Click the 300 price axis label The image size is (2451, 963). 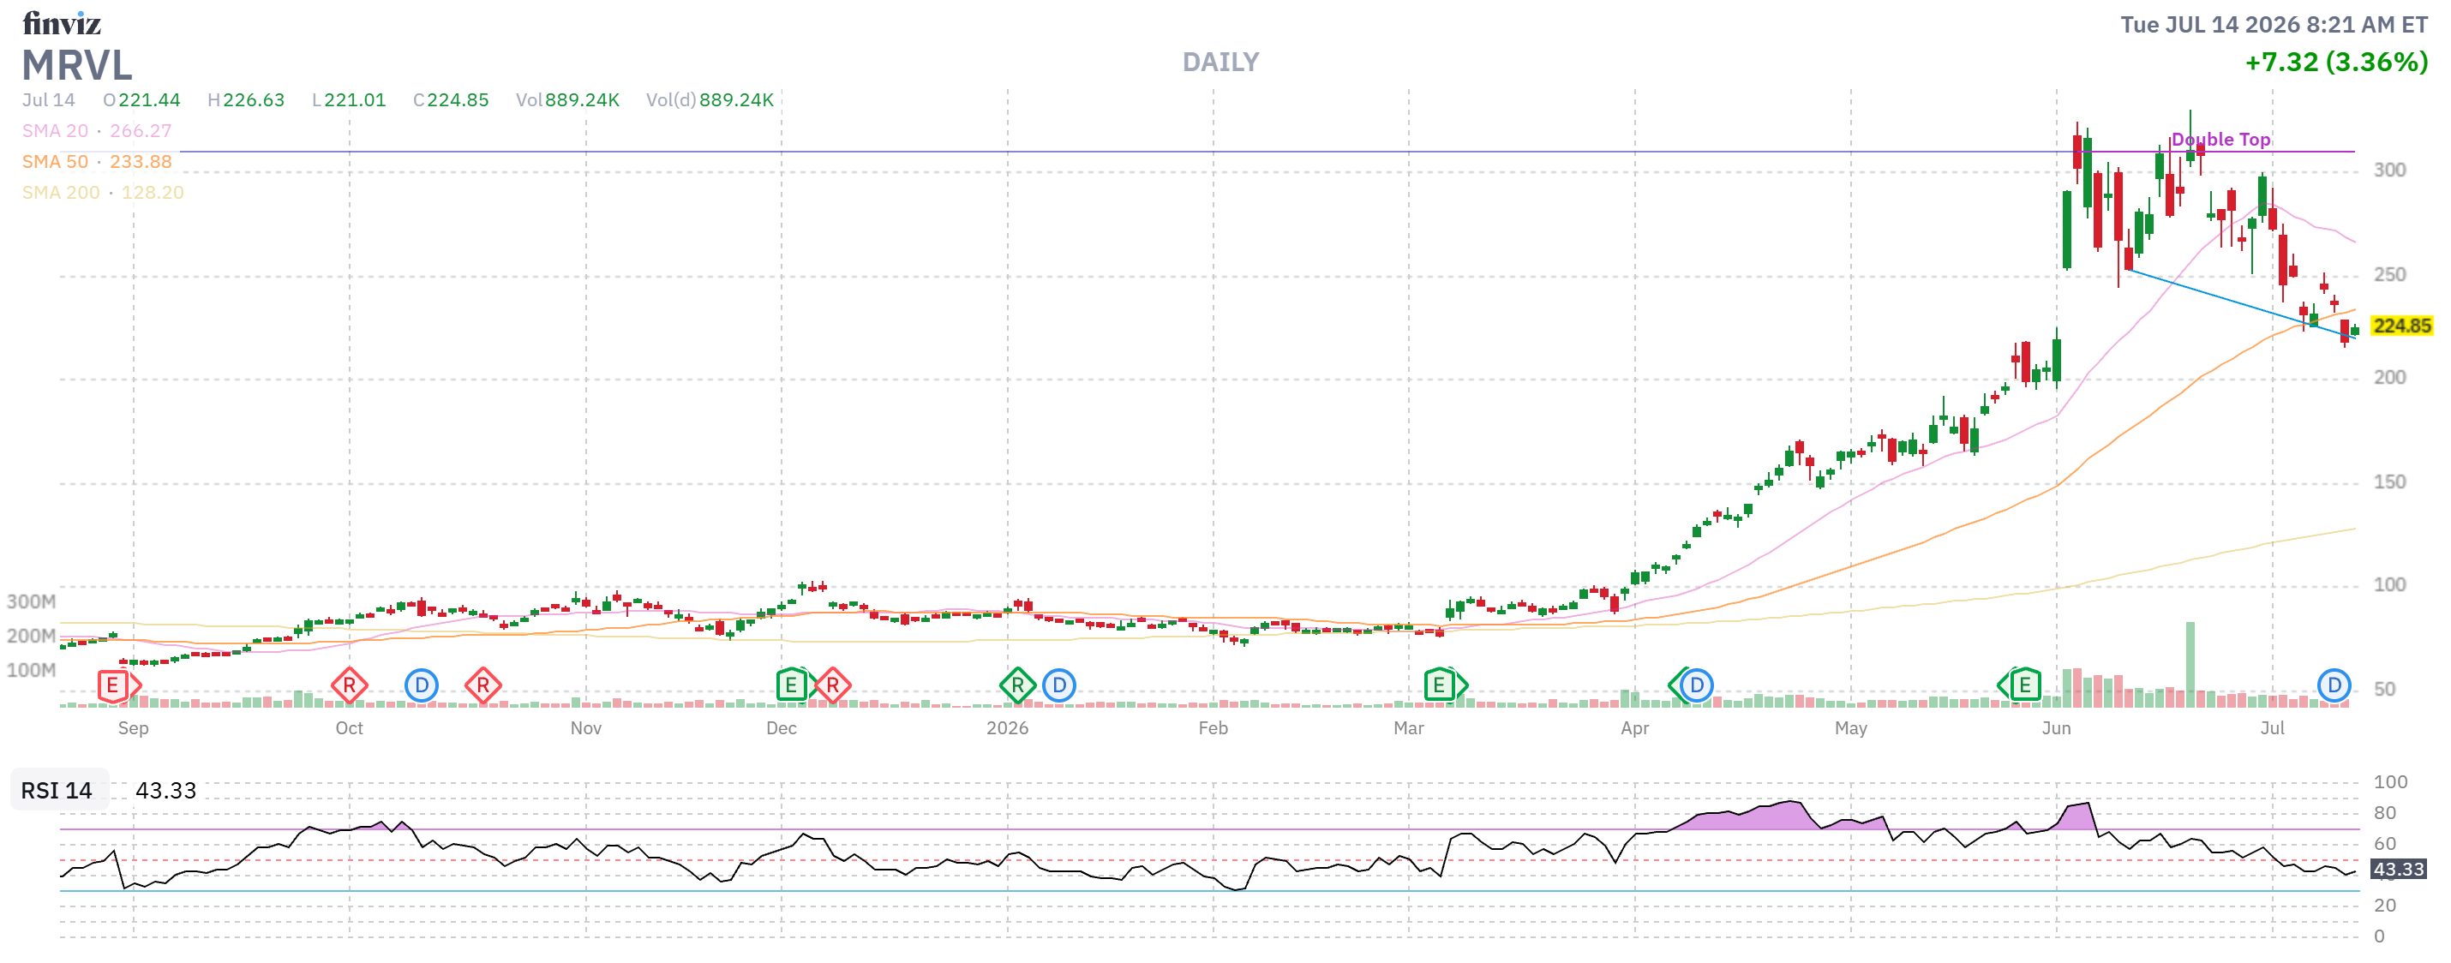2389,170
